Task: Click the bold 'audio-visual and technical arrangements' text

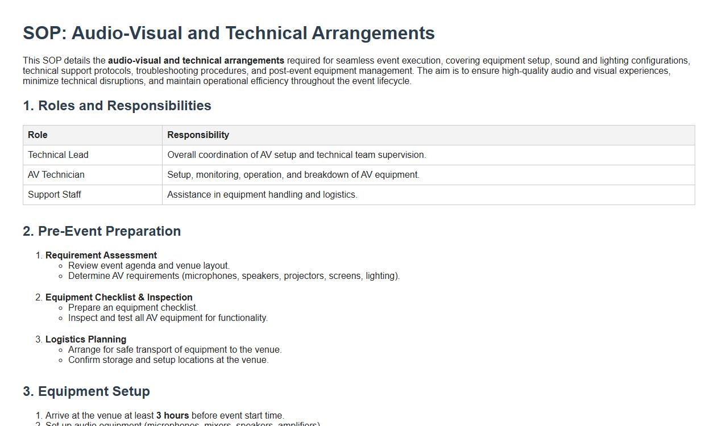Action: (x=196, y=61)
